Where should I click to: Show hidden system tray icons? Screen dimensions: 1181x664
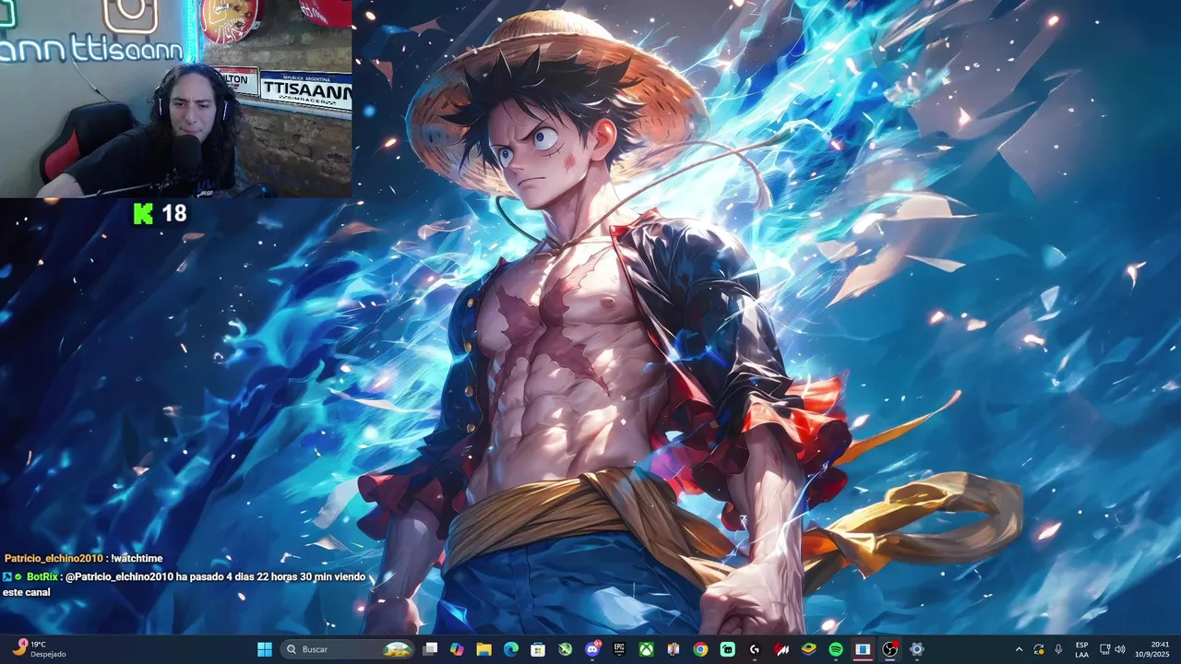point(1019,649)
